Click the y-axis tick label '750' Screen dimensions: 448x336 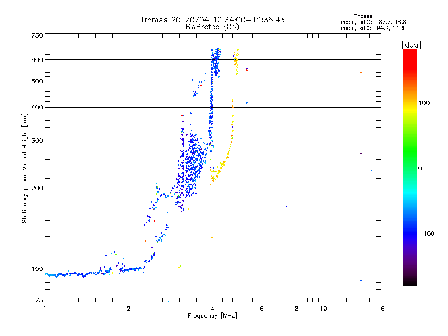[37, 35]
